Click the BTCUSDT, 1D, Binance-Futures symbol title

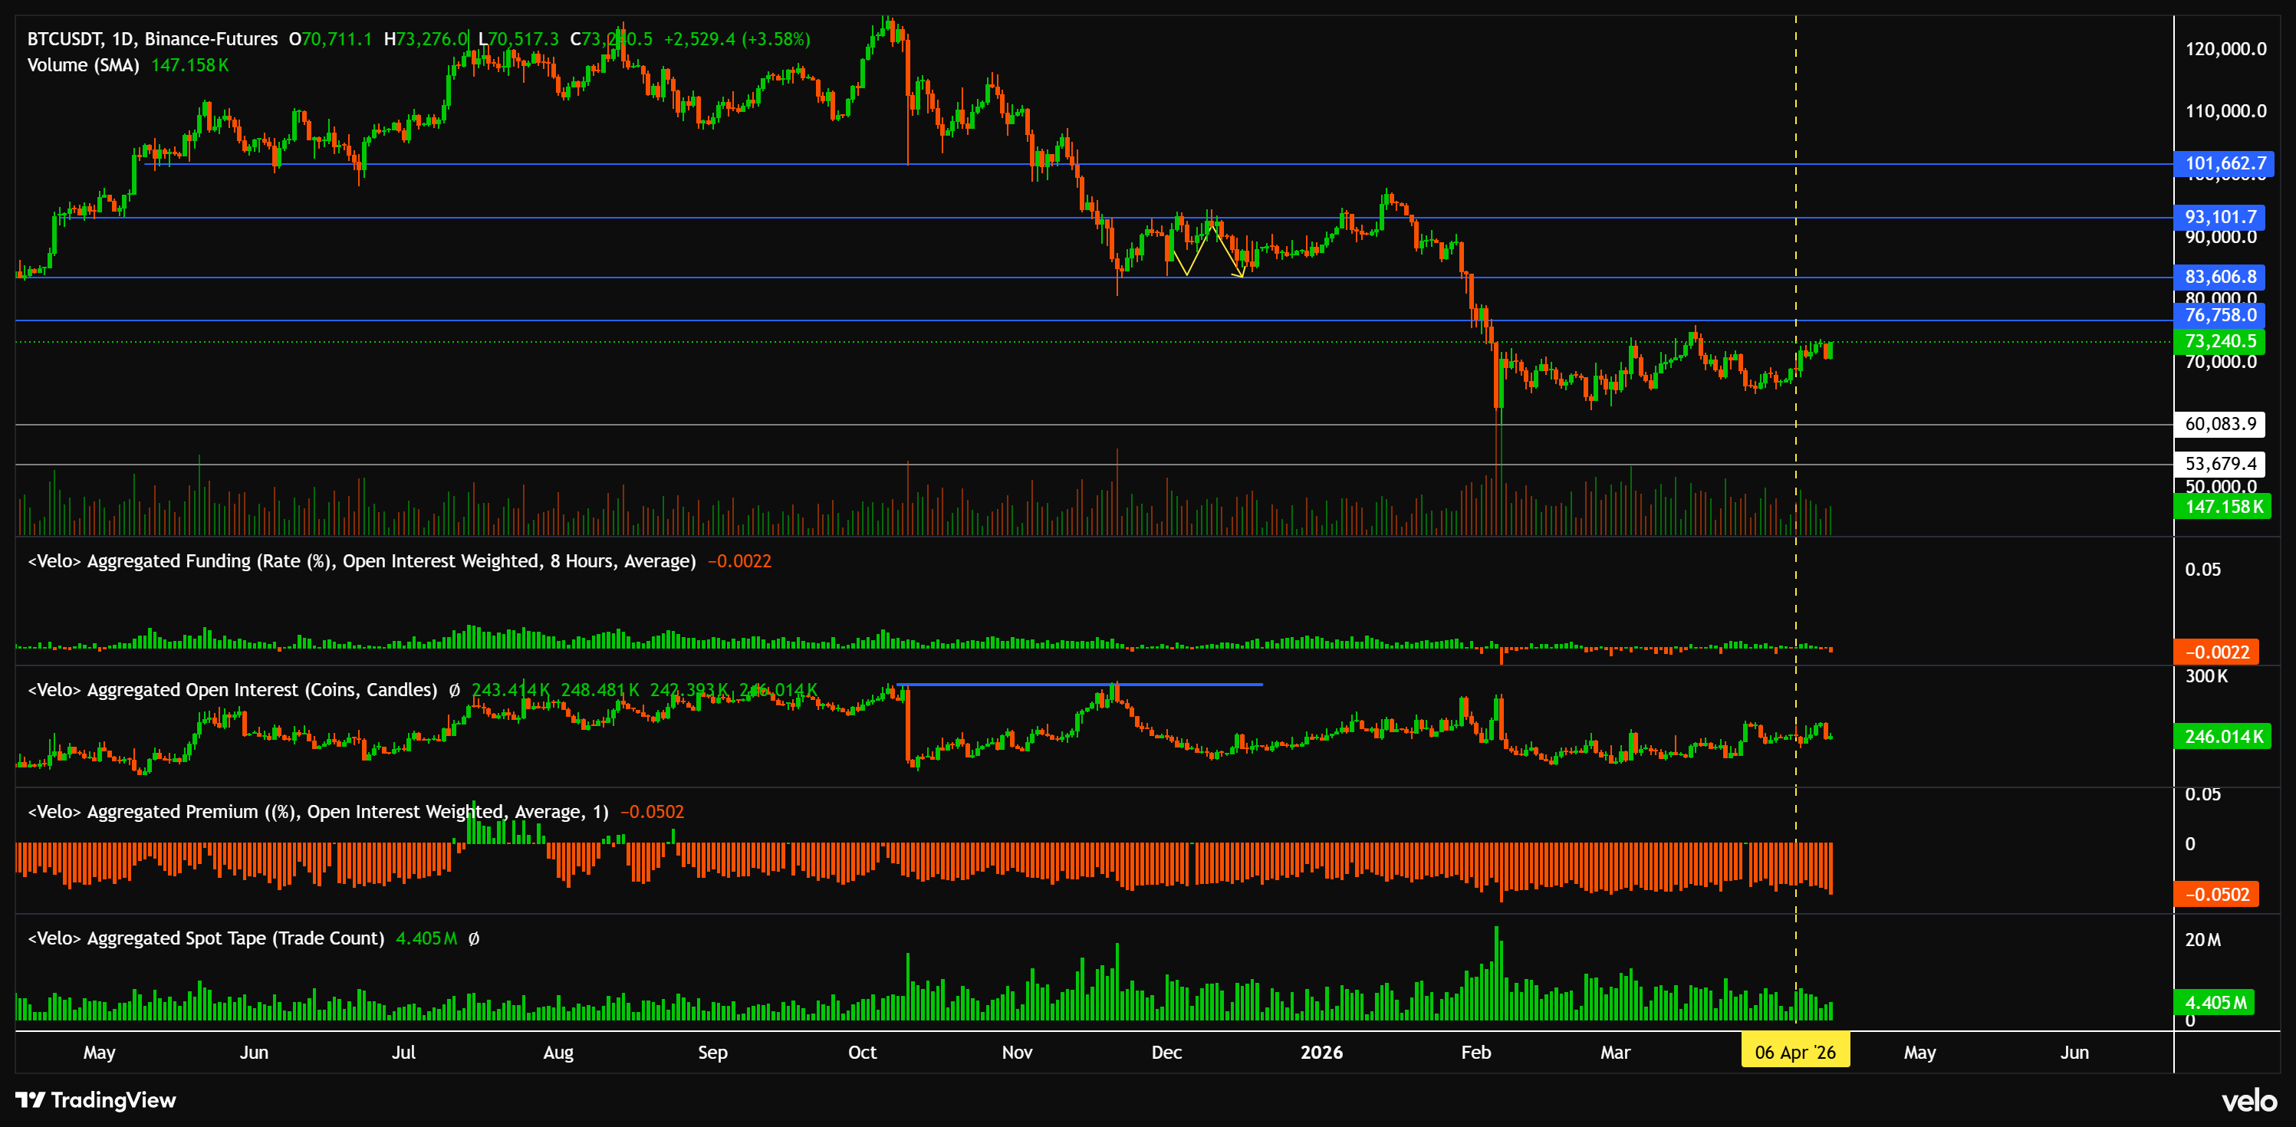point(153,39)
